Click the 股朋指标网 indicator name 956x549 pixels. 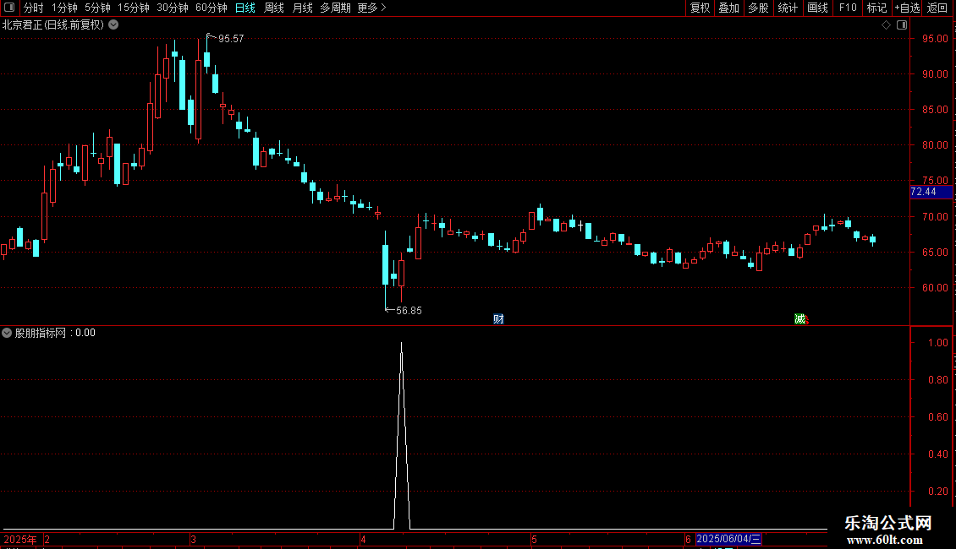click(41, 333)
